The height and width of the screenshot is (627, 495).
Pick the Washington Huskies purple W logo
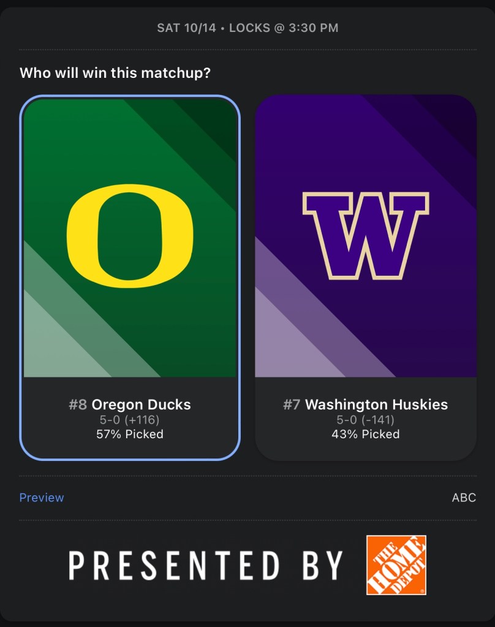(365, 236)
